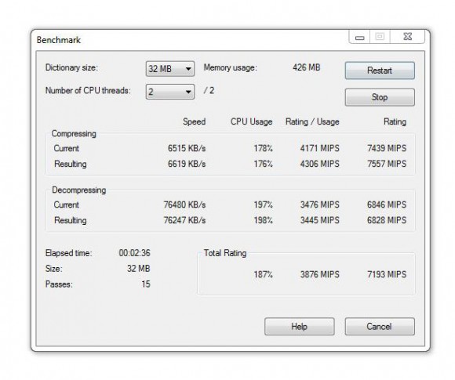Open the Help button
Image resolution: width=455 pixels, height=380 pixels.
tap(299, 327)
